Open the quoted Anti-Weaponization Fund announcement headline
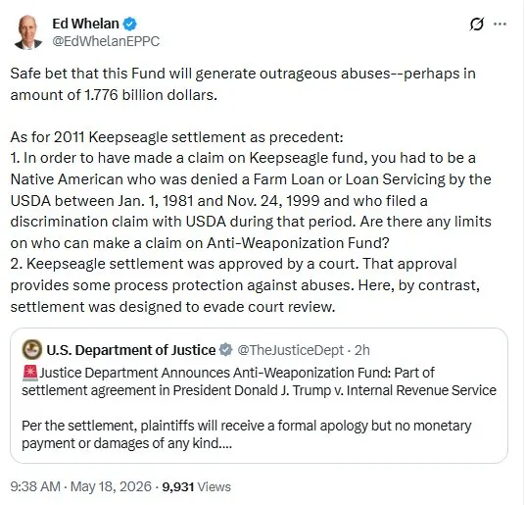This screenshot has height=505, width=525. [259, 381]
